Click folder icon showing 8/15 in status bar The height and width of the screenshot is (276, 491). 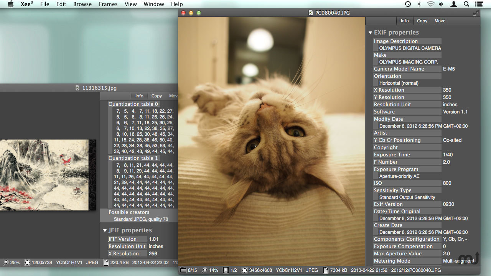(183, 270)
